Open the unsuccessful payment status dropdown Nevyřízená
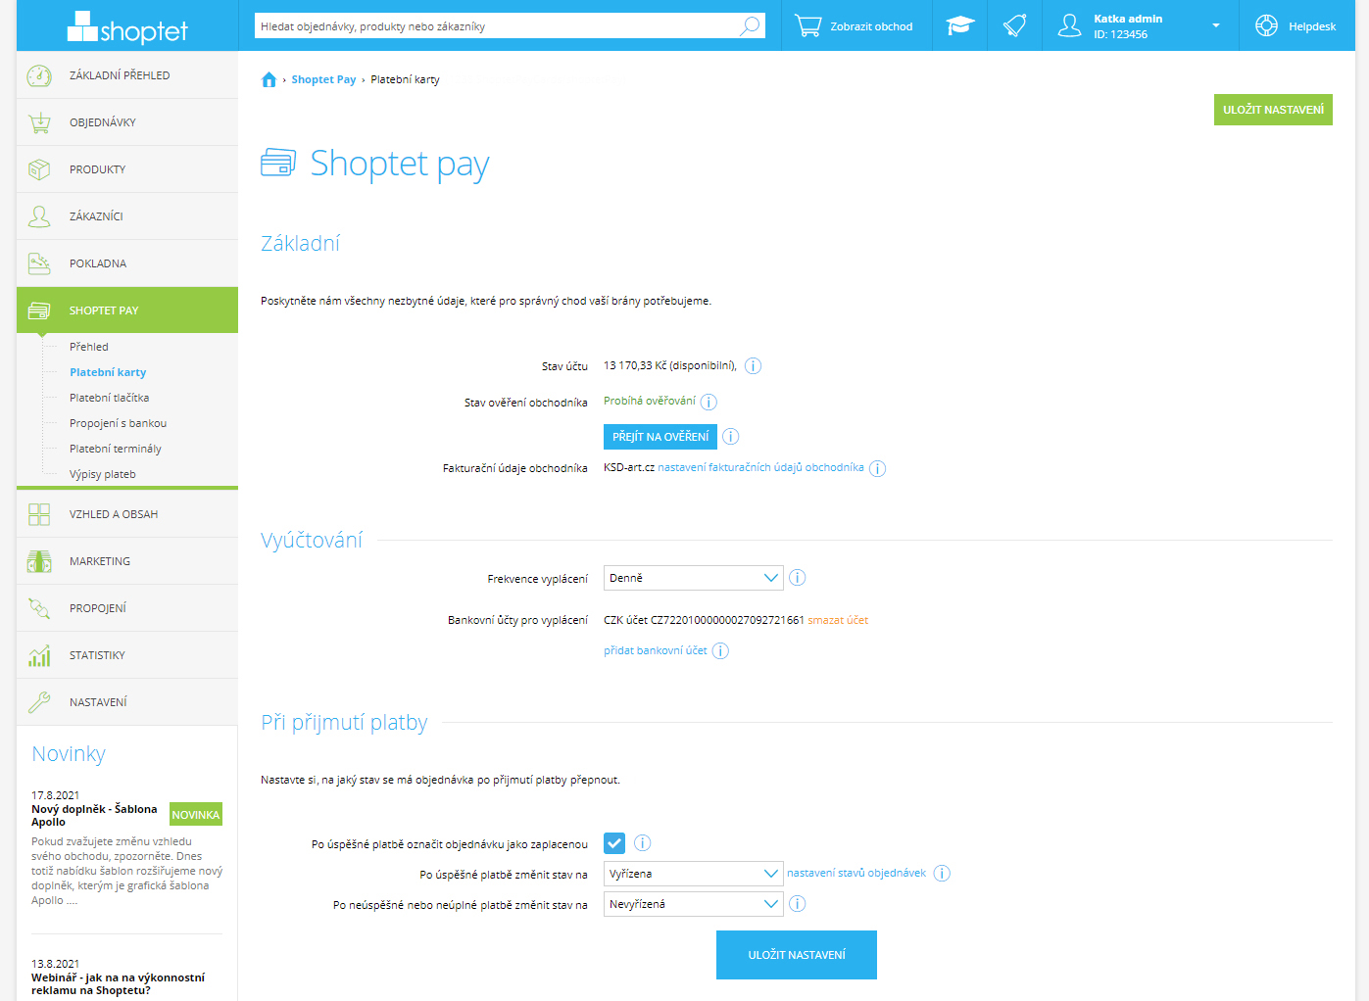The image size is (1369, 1001). (x=693, y=904)
